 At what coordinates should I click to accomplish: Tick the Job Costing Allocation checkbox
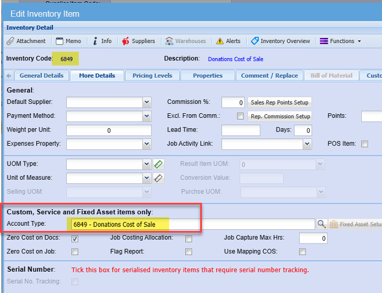pyautogui.click(x=189, y=239)
